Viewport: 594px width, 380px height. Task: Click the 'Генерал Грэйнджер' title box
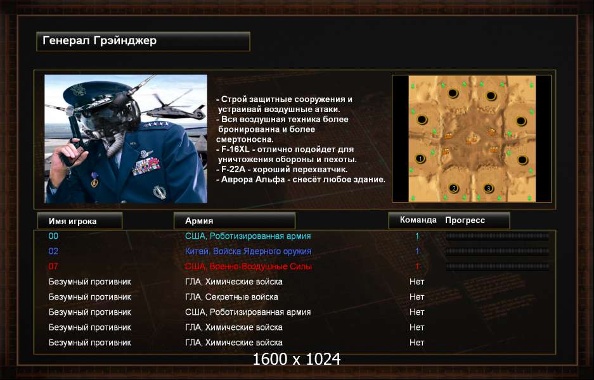(143, 41)
